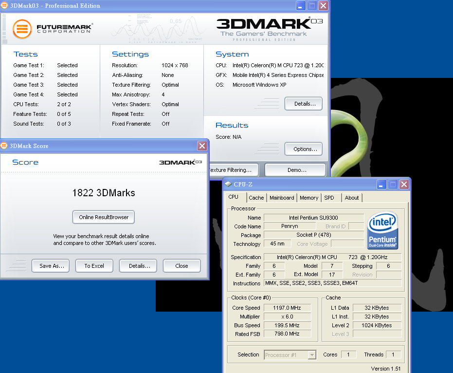This screenshot has width=453, height=373.
Task: Click the L1 Data value 32 KBytes
Action: [377, 308]
